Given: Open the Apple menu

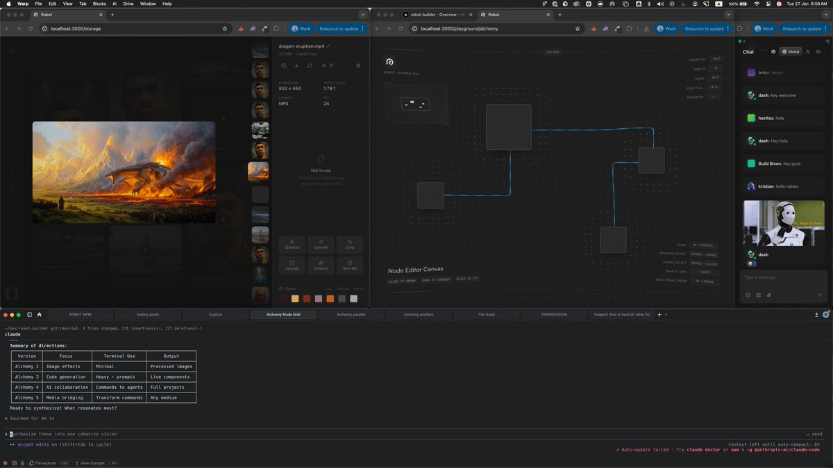Looking at the screenshot, I should click(8, 3).
